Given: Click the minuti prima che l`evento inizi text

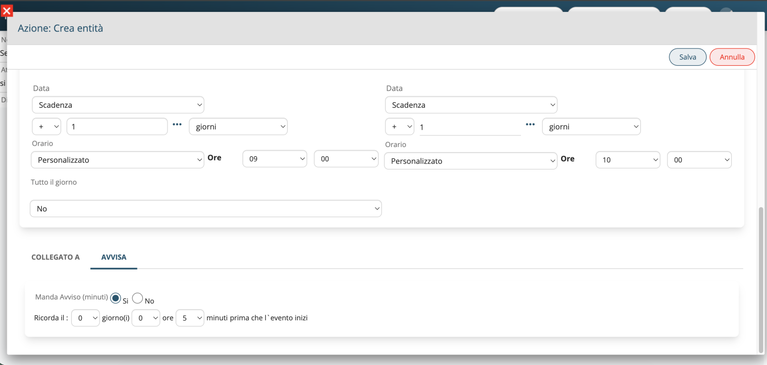Looking at the screenshot, I should [257, 318].
